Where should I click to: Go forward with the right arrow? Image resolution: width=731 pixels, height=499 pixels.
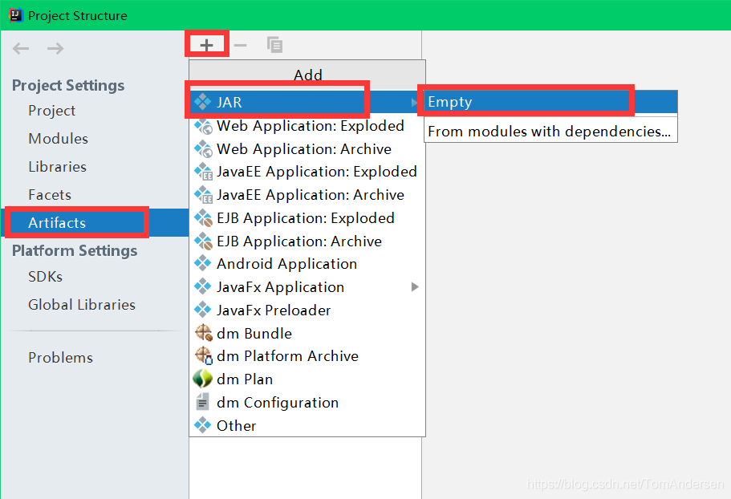55,48
